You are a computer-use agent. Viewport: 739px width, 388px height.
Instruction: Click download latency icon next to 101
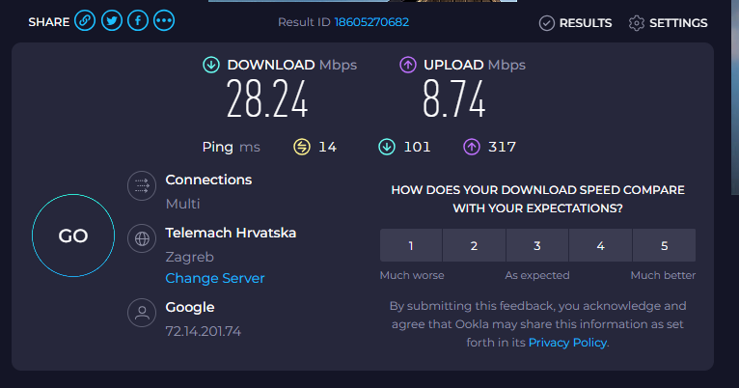[x=387, y=147]
